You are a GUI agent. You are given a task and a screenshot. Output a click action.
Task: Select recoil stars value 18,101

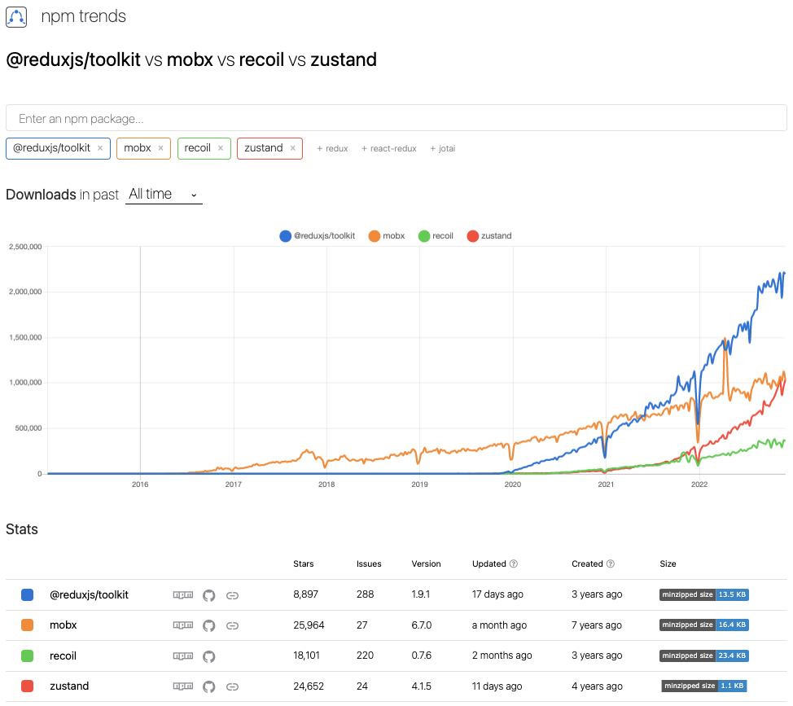tap(306, 656)
